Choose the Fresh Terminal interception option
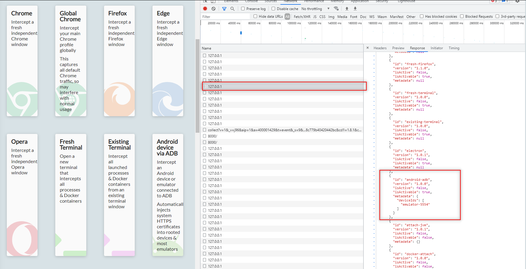Screen dimensions: 526x269 point(71,195)
